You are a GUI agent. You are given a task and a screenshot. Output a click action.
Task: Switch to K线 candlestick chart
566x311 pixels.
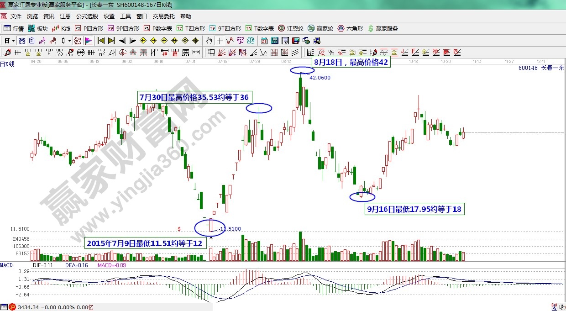(x=62, y=28)
